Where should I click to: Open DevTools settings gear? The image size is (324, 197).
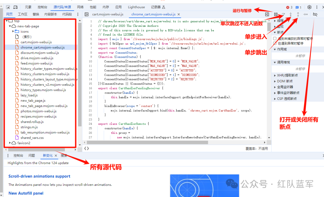[x=309, y=7]
